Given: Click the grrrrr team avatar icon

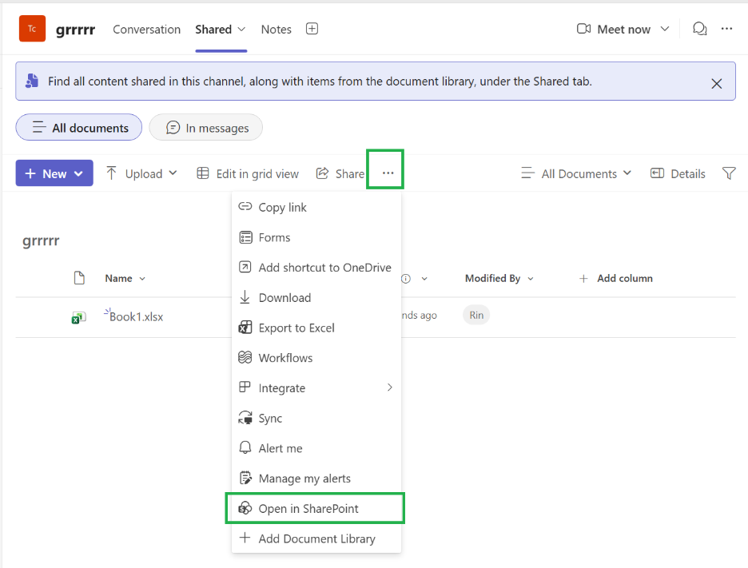Looking at the screenshot, I should pyautogui.click(x=32, y=29).
